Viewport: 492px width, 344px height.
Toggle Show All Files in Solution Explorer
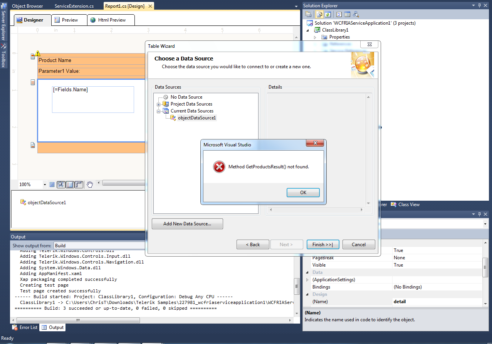tap(319, 14)
